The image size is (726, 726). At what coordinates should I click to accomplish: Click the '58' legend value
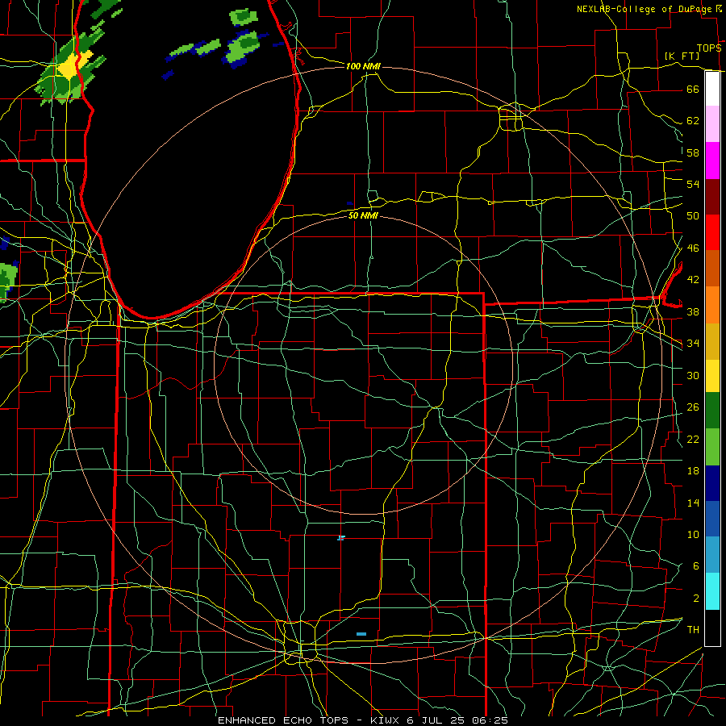coord(693,152)
